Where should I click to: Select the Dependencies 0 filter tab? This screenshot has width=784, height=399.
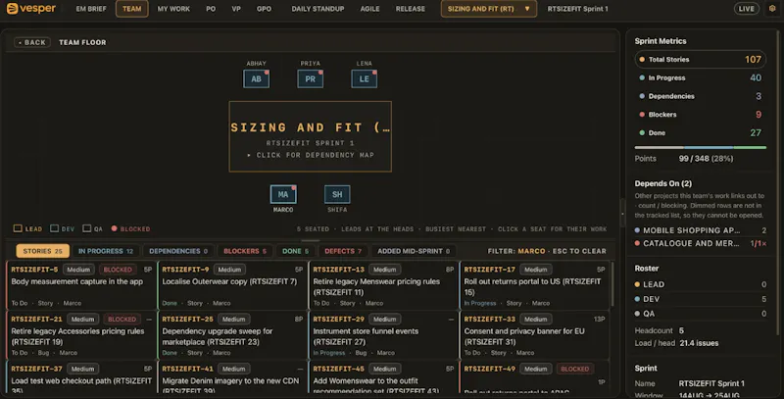tap(178, 251)
